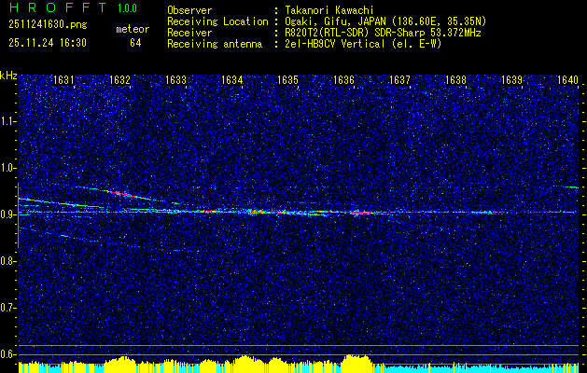
Task: Click the 1637 time marker
Action: [399, 79]
